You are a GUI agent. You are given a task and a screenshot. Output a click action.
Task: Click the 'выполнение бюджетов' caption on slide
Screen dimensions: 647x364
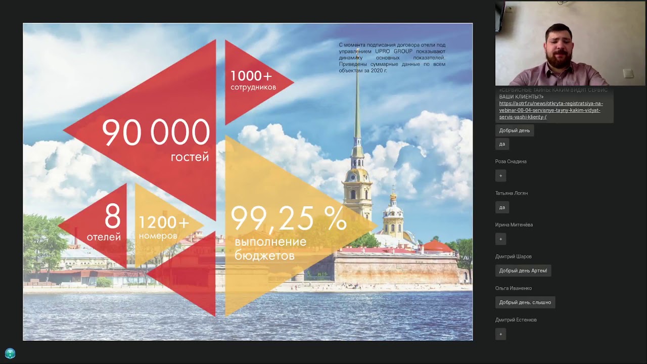(x=270, y=249)
